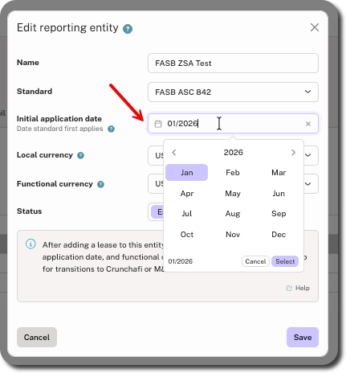Open Local currency help icon

click(x=80, y=155)
